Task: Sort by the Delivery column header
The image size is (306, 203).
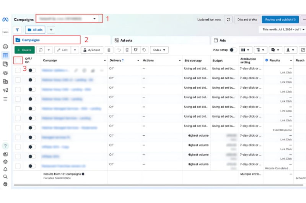Action: 117,60
